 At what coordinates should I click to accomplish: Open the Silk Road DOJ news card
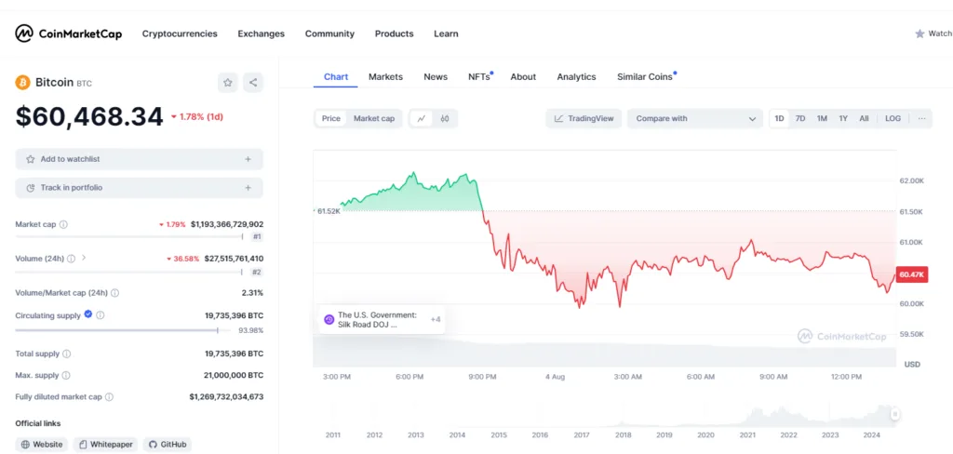382,319
